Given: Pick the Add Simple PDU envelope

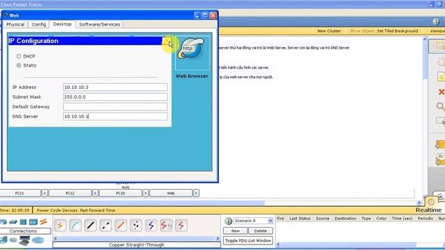Looking at the screenshot, I should point(440,144).
